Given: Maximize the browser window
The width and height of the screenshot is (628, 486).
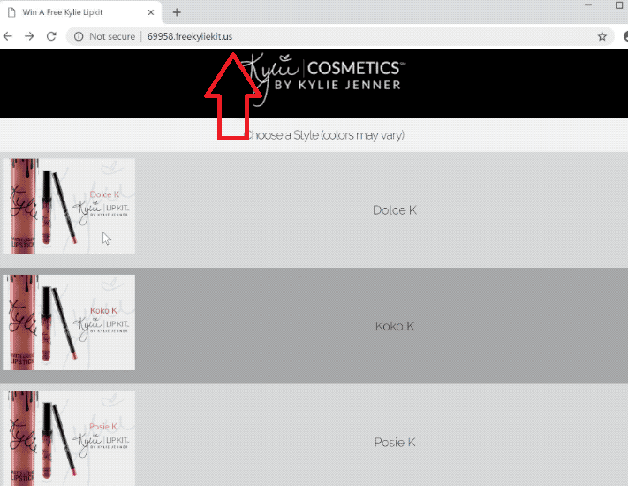Looking at the screenshot, I should tap(619, 5).
